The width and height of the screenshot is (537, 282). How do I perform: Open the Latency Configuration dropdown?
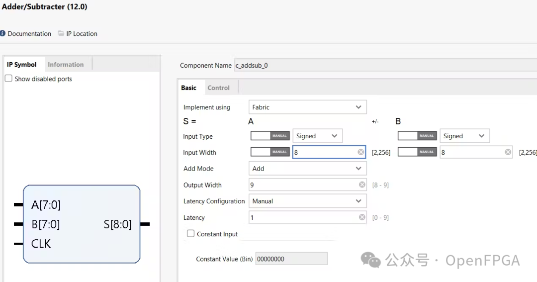point(307,201)
